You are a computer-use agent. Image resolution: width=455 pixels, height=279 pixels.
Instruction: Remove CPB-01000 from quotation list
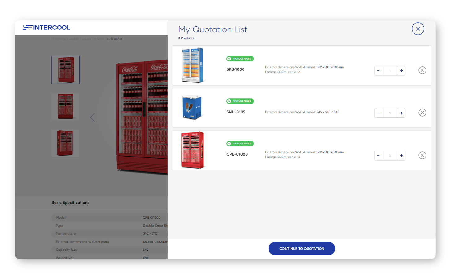click(422, 155)
